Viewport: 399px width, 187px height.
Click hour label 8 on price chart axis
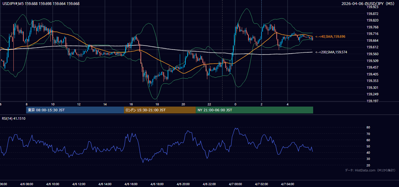point(27,104)
